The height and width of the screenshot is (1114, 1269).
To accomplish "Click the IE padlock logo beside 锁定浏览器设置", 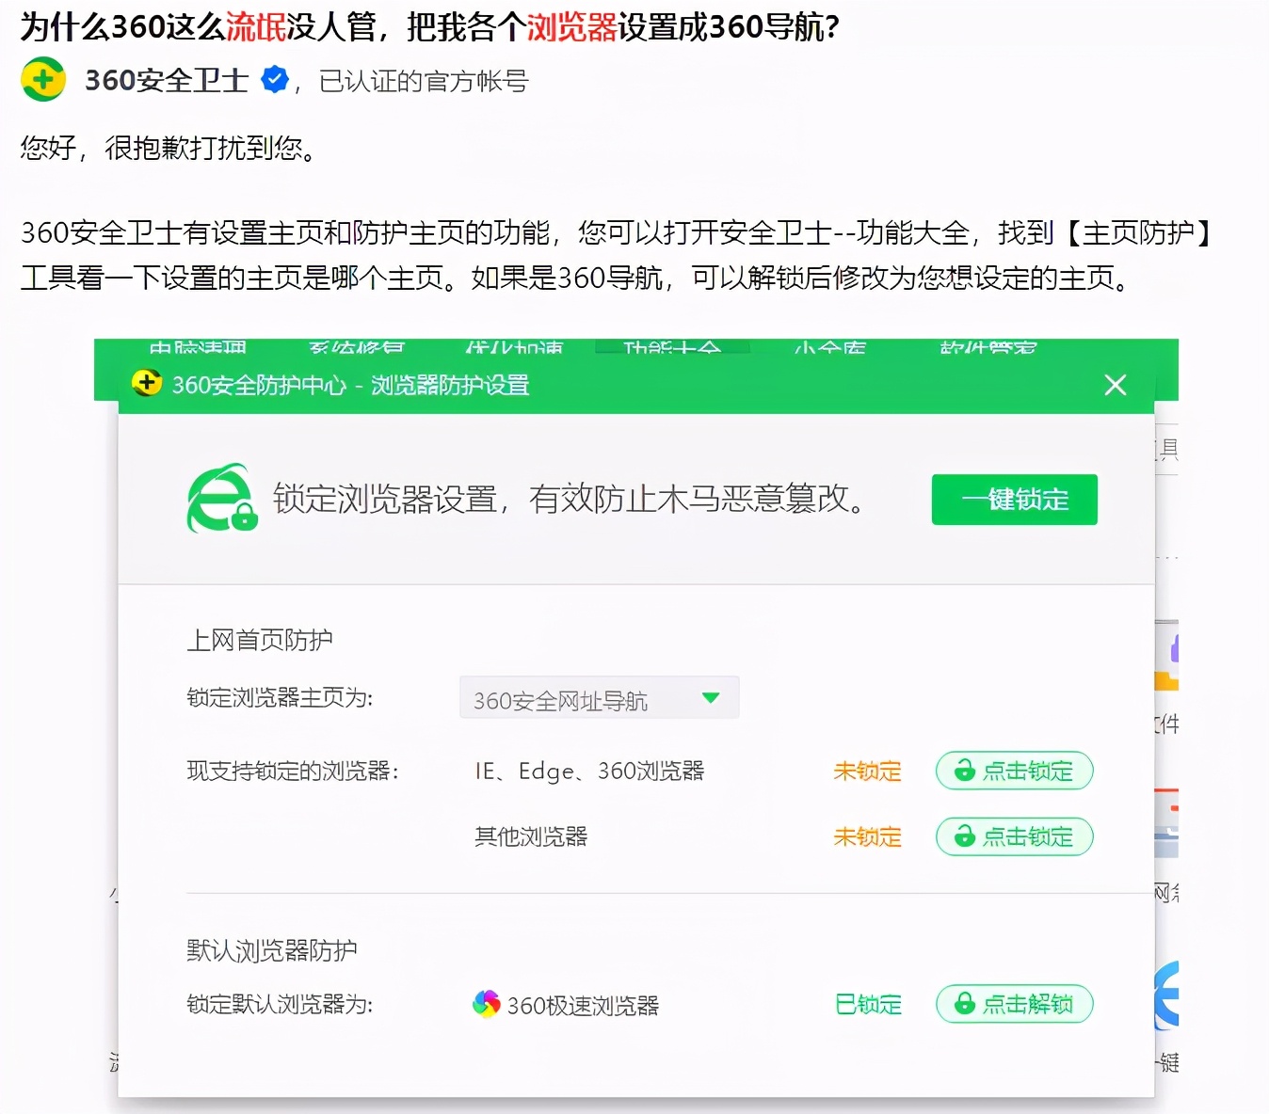I will coord(221,499).
